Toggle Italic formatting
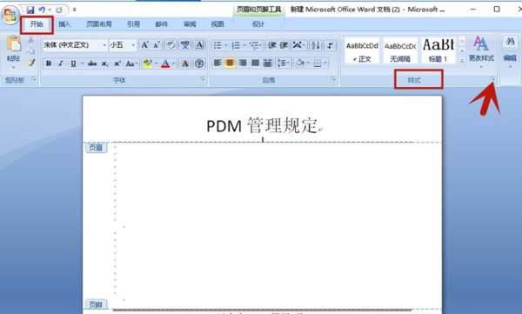 click(x=61, y=63)
